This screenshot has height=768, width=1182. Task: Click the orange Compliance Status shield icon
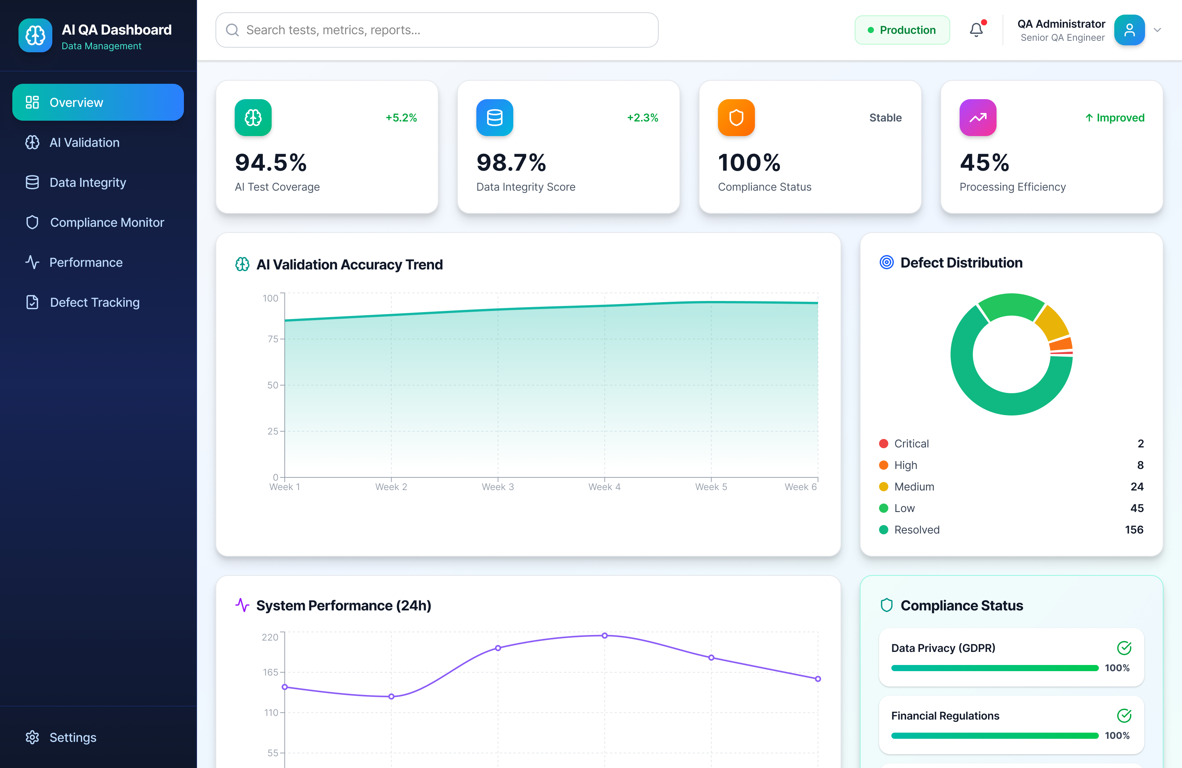point(736,118)
